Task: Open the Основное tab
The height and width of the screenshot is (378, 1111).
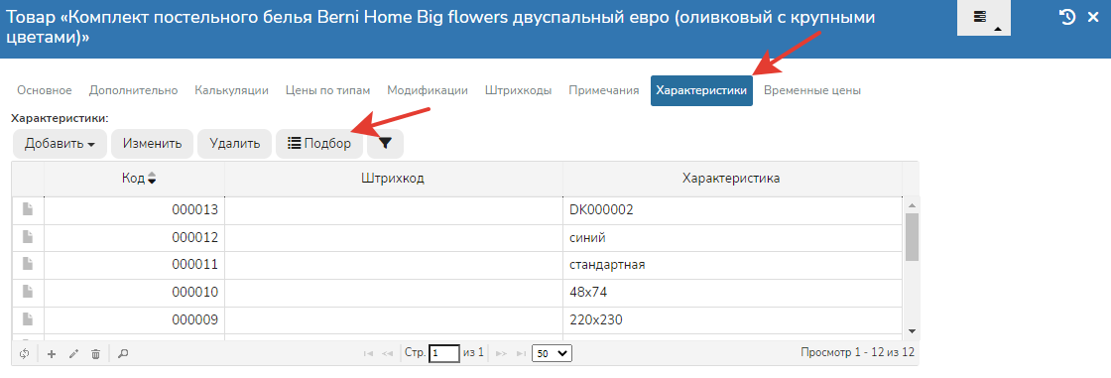Action: (45, 90)
